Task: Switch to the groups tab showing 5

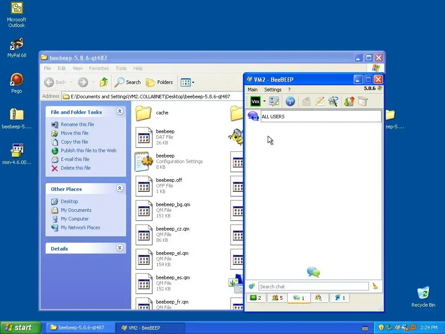Action: (277, 298)
